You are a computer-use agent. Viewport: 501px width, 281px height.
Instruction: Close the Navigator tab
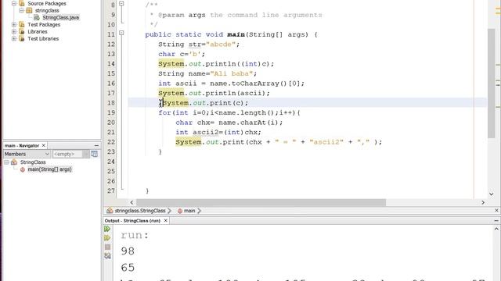point(44,145)
